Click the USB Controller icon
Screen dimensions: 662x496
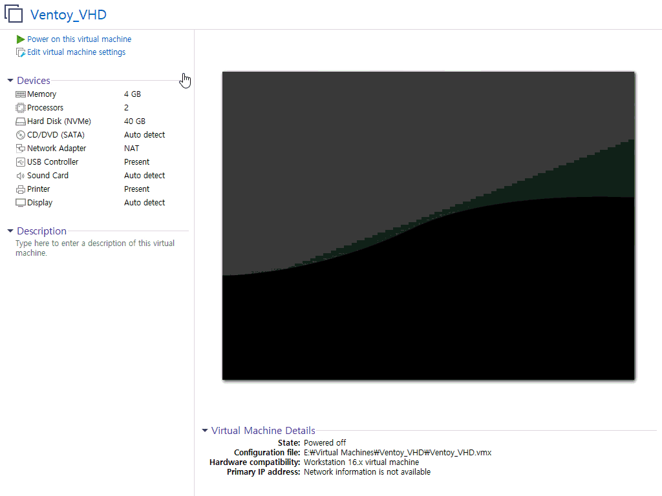pos(20,162)
